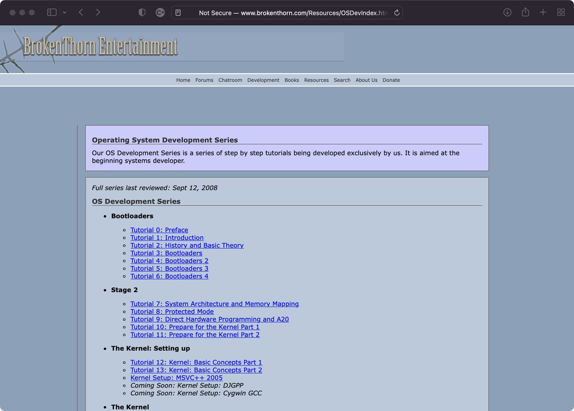Open Tutorial 13: Kernel: Basic Concepts Part 2
The image size is (574, 411).
[x=196, y=370]
